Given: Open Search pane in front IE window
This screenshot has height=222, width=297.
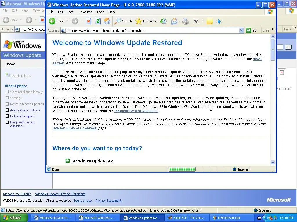Looking at the screenshot, I should 123,21.
